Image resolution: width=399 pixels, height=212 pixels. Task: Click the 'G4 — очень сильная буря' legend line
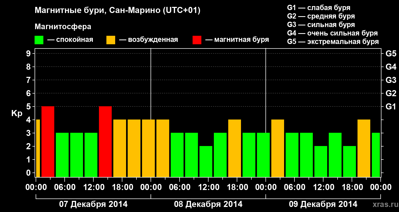tap(332, 33)
